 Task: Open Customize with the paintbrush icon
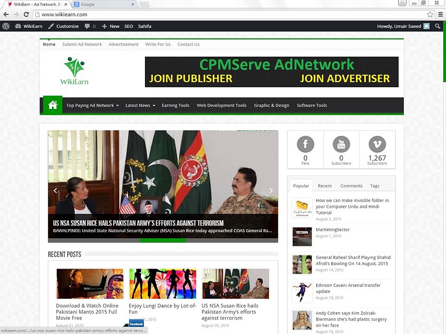click(x=64, y=26)
